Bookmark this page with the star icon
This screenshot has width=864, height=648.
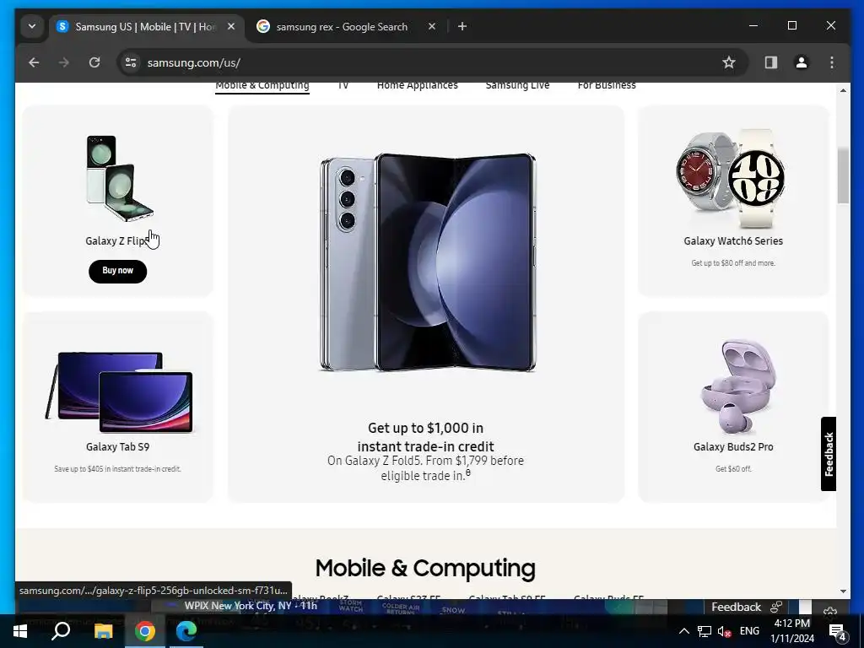tap(728, 62)
